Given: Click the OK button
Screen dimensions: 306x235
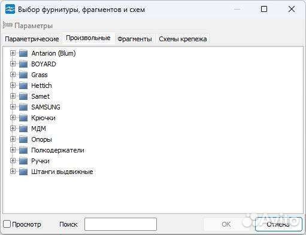Looking at the screenshot, I should (x=226, y=224).
